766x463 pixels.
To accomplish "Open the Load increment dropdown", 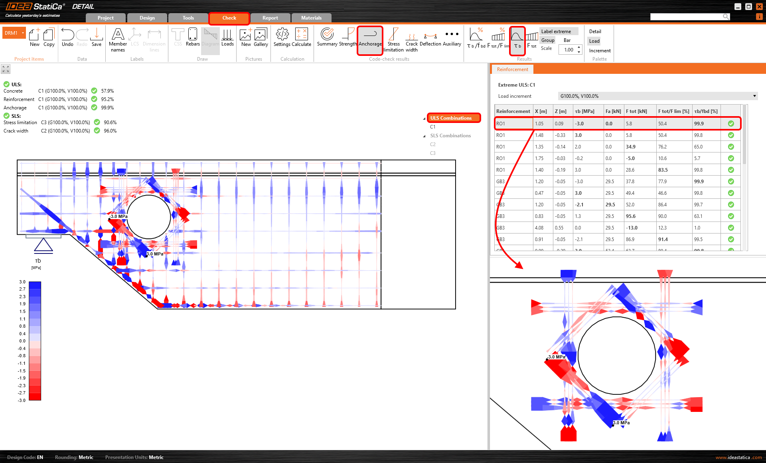I will pyautogui.click(x=754, y=96).
